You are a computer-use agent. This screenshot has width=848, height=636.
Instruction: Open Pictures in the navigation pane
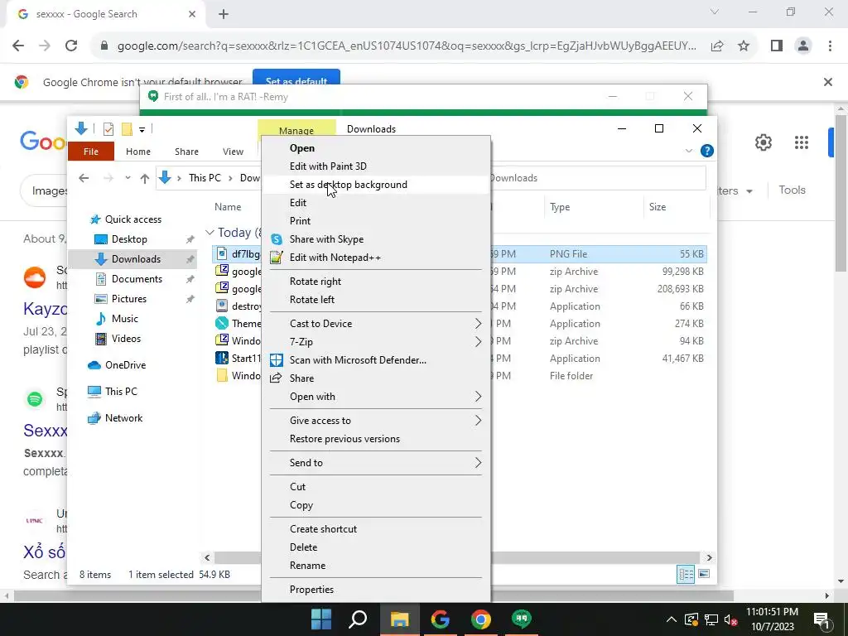click(x=128, y=298)
